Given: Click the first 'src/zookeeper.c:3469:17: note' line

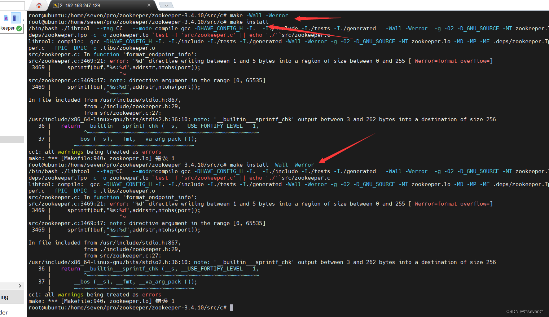Looking at the screenshot, I should tap(147, 80).
